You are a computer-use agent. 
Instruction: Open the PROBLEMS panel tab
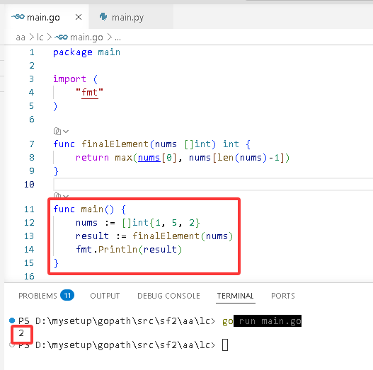(38, 296)
